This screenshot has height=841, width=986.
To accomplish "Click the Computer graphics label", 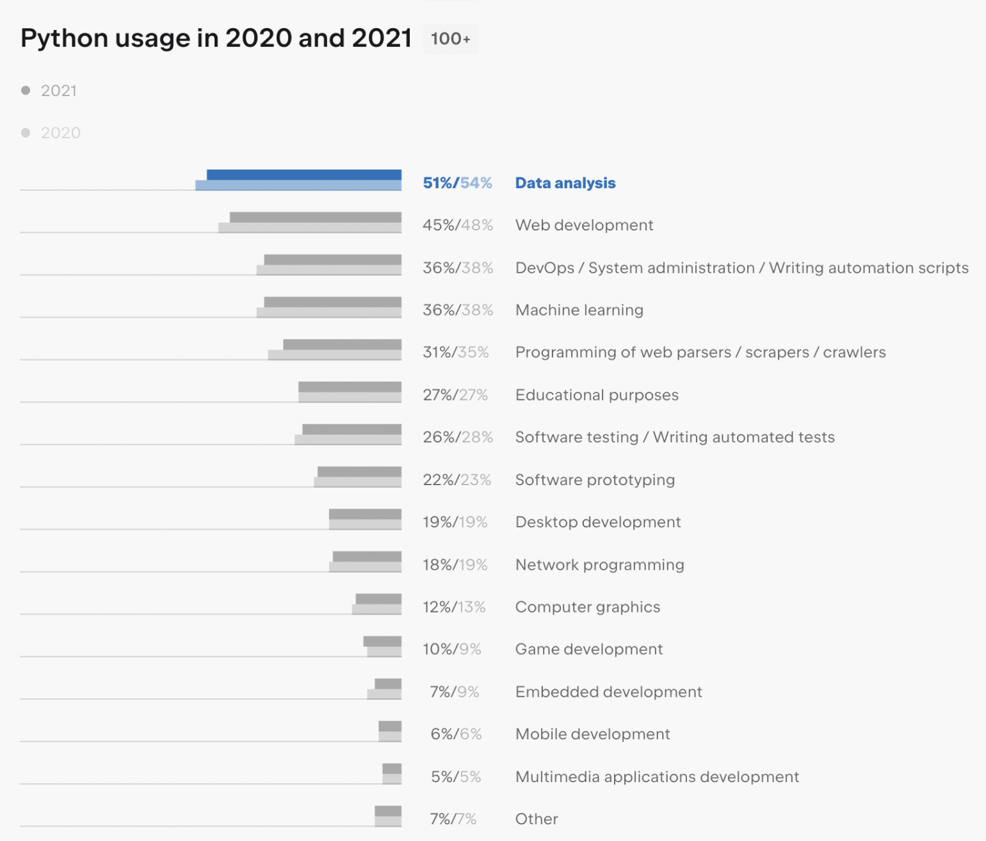I will point(587,607).
